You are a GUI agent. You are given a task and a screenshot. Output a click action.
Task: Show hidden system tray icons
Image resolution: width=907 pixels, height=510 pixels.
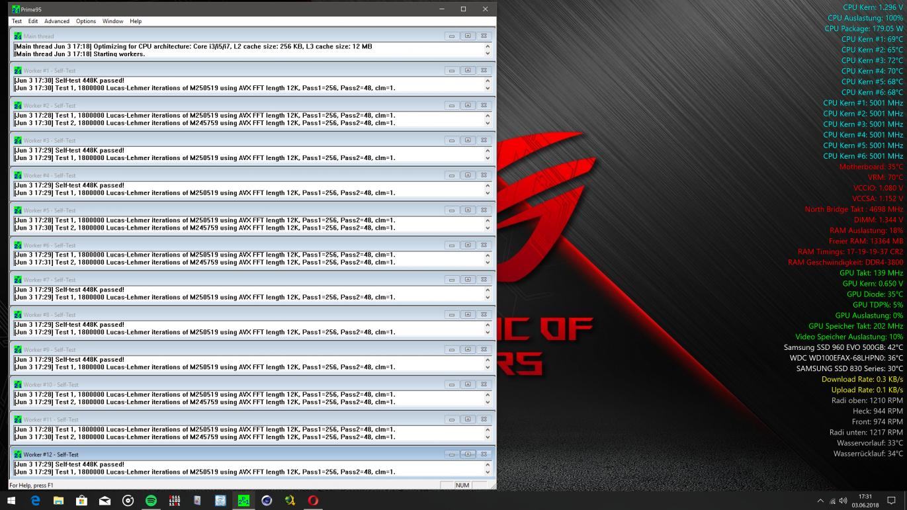[x=820, y=501]
